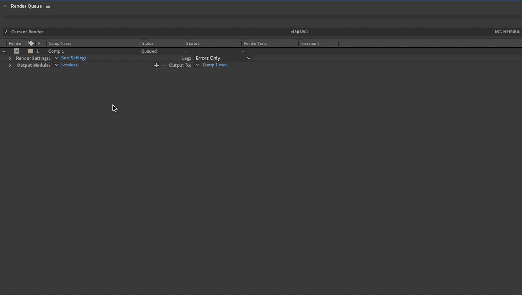Screen dimensions: 522x295
Task: Expand Render Settings details arrow
Action: (10, 58)
